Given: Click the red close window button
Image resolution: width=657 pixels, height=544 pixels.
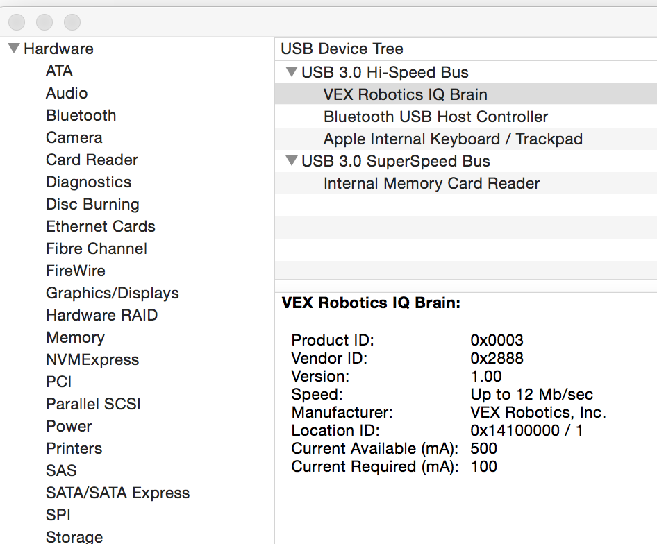Looking at the screenshot, I should 17,22.
